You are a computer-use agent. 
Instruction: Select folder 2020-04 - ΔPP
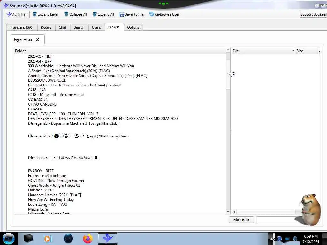click(x=40, y=61)
